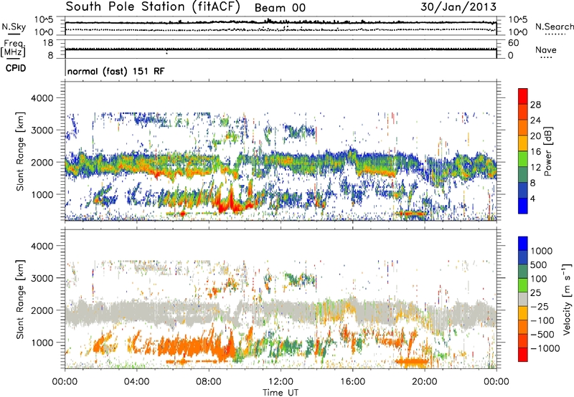Click the '60' Nave axis tick label
This screenshot has height=397, width=574.
pyautogui.click(x=513, y=43)
